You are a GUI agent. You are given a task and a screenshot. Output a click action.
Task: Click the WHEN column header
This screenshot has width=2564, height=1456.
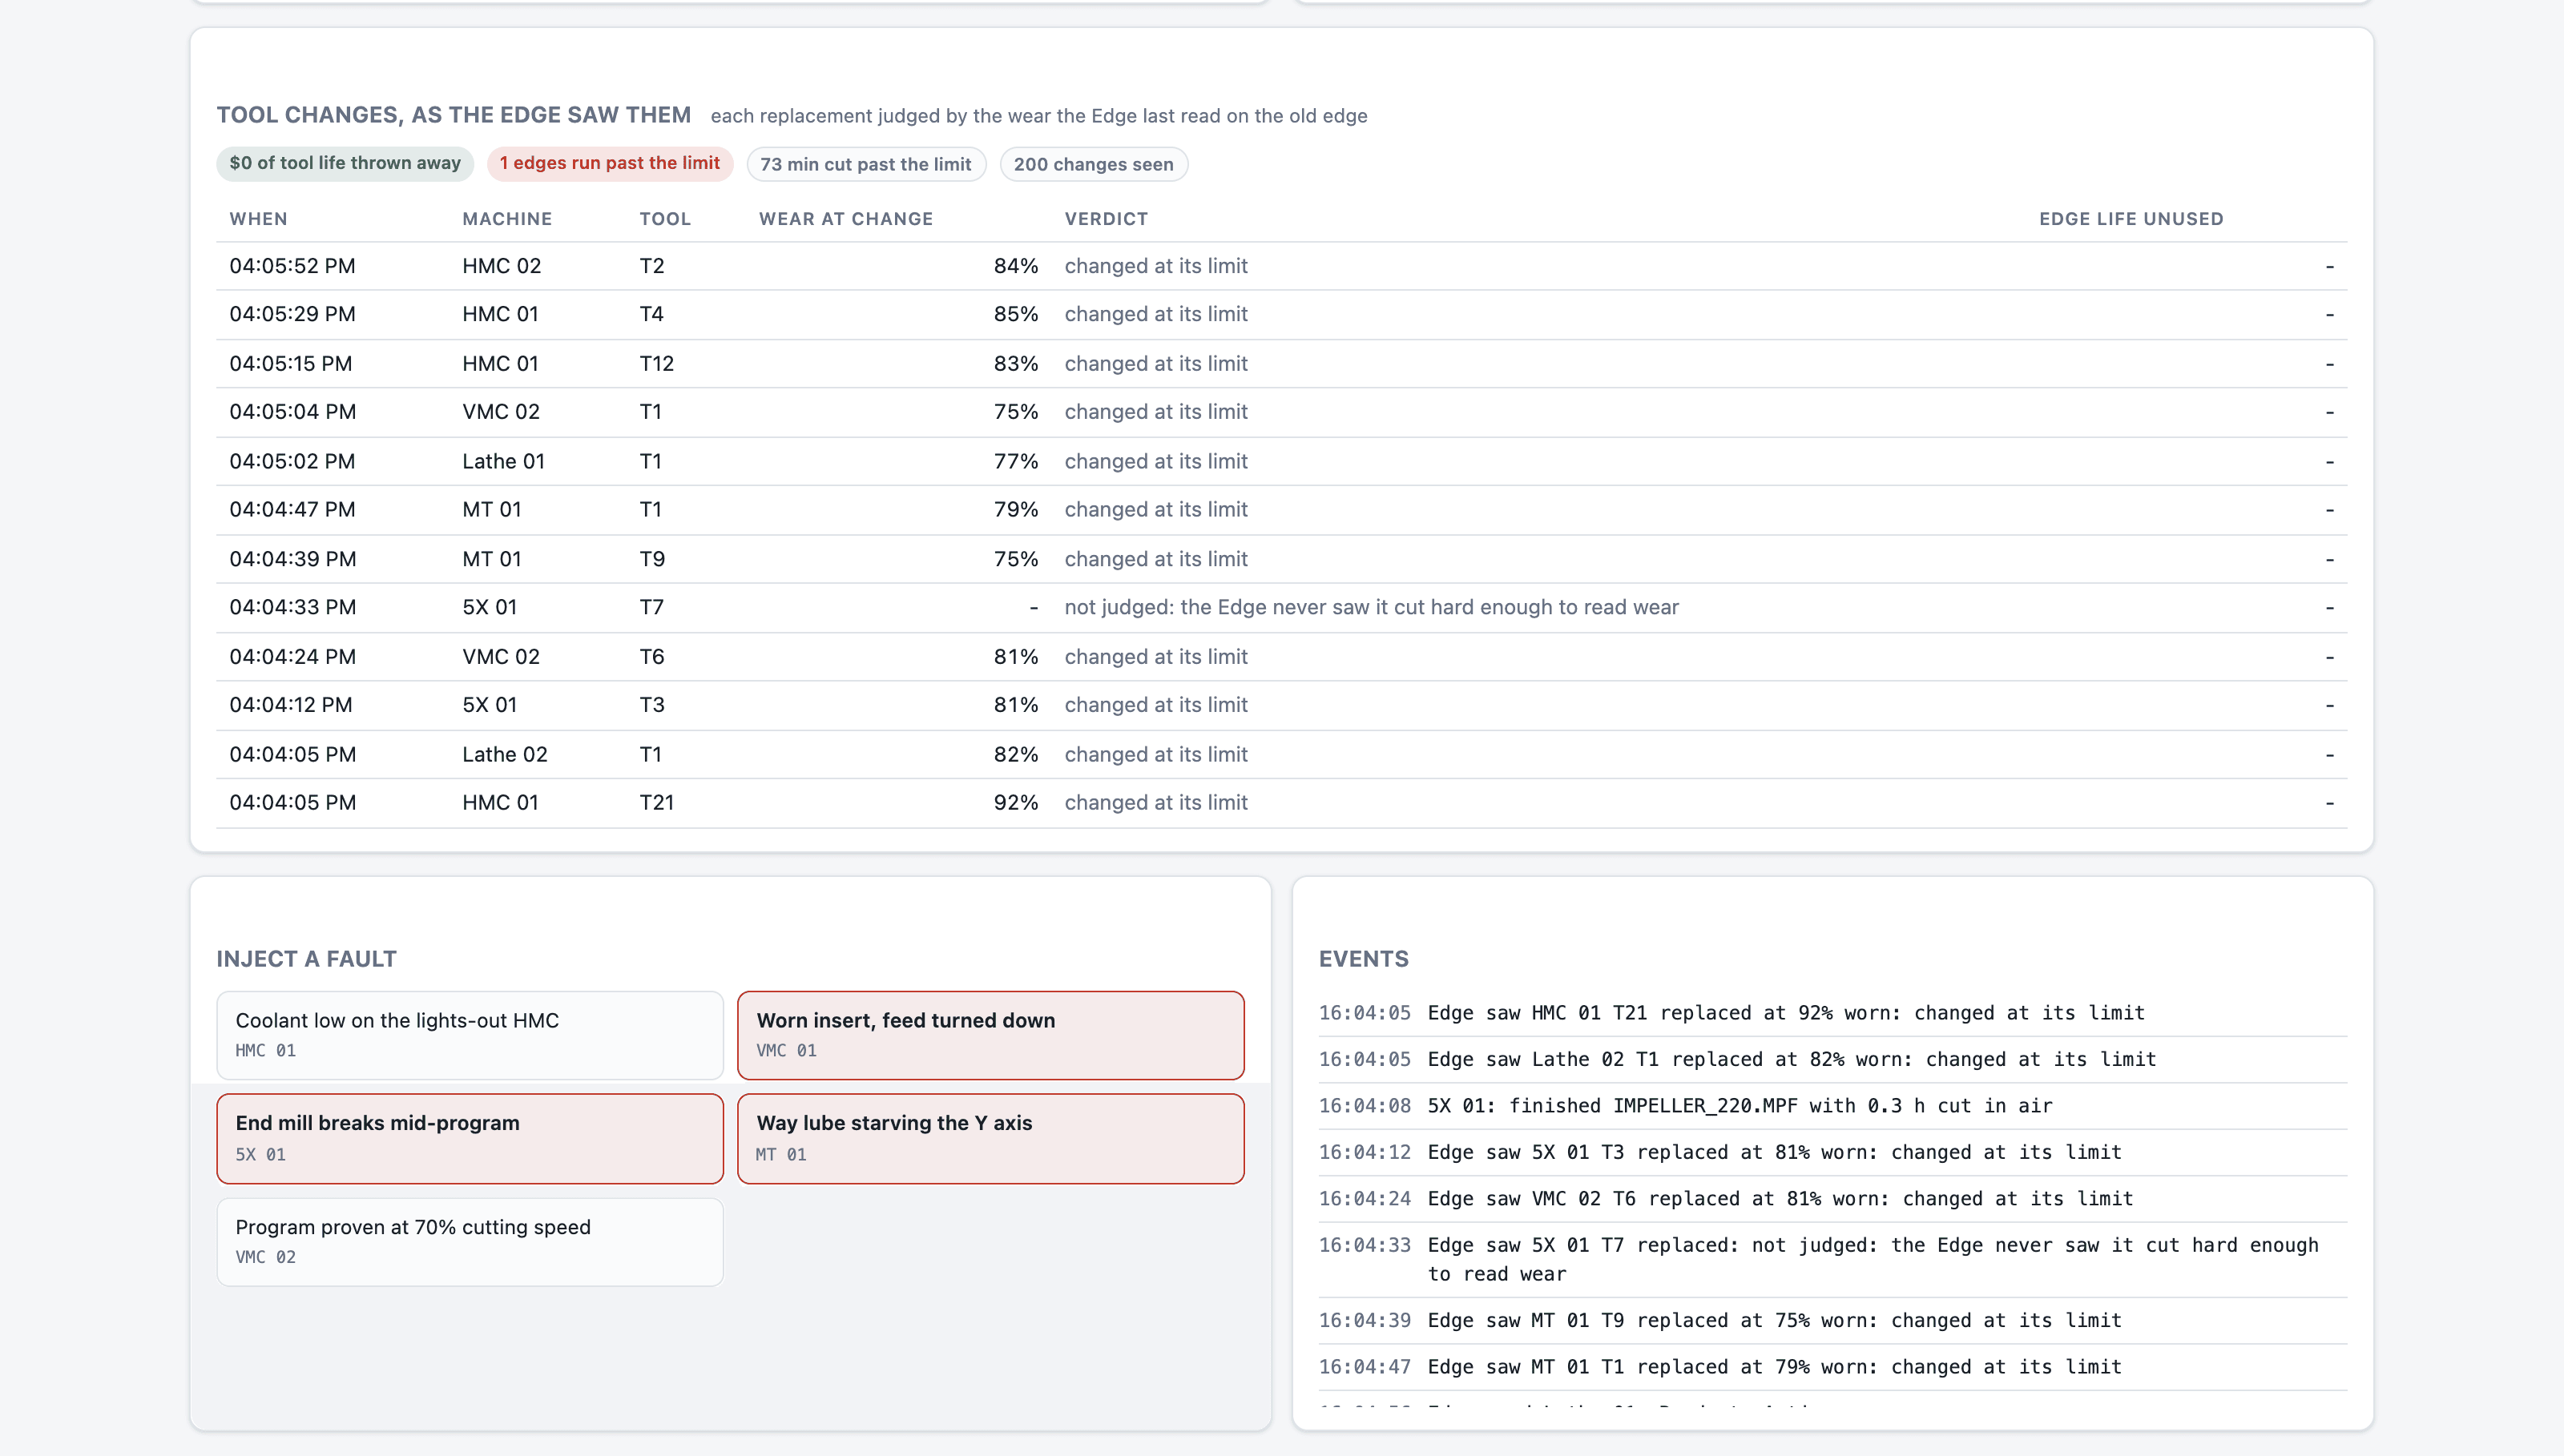258,219
